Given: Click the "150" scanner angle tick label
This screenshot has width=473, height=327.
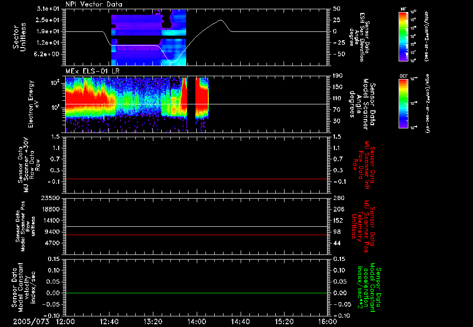Looking at the screenshot, I should (x=338, y=87).
